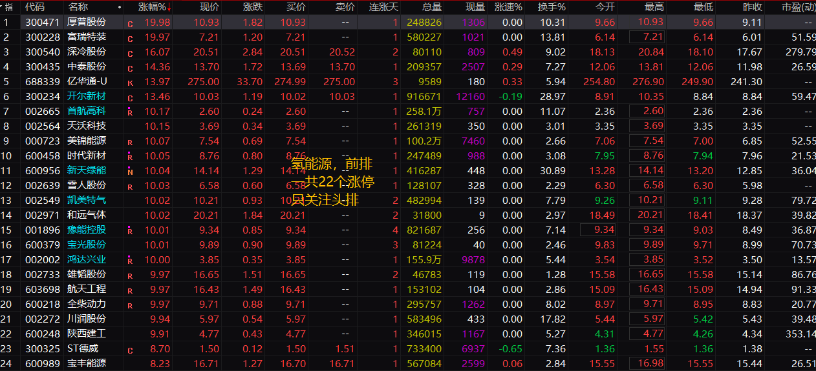Select stock code 002665
This screenshot has height=371, width=816.
point(43,111)
